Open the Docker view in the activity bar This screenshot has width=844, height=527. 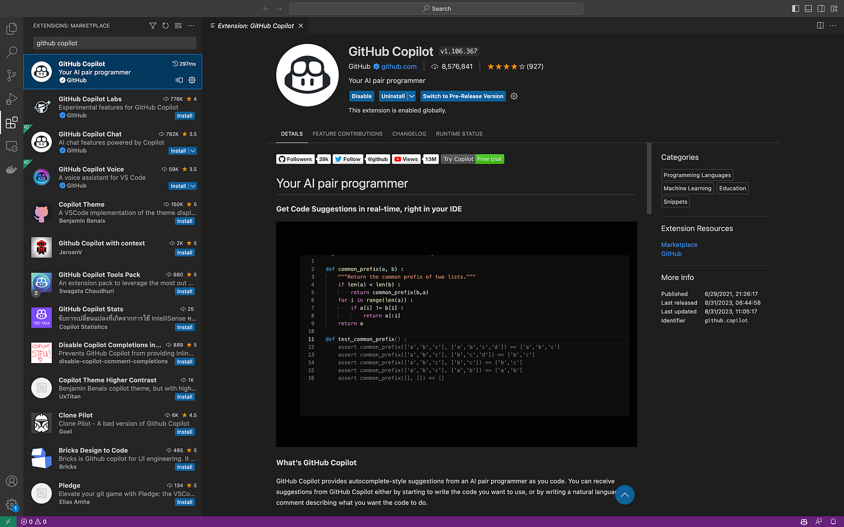coord(11,169)
